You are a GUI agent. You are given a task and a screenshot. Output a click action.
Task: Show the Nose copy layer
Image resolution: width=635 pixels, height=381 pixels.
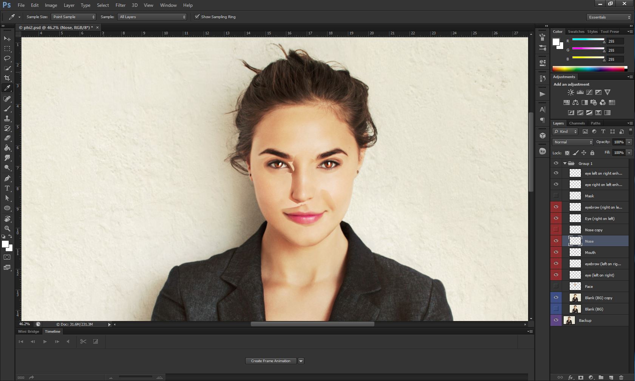pos(556,229)
